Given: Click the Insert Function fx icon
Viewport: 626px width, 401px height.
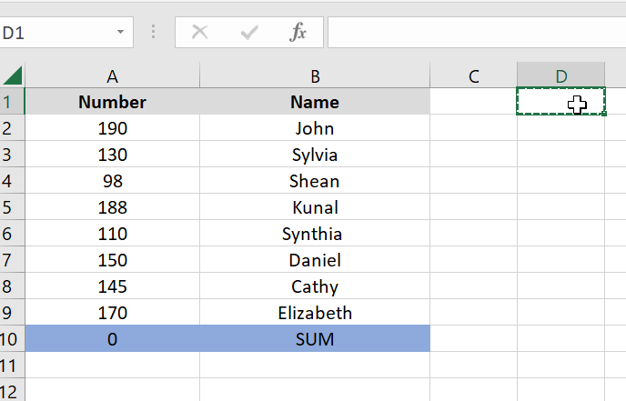Looking at the screenshot, I should (298, 33).
